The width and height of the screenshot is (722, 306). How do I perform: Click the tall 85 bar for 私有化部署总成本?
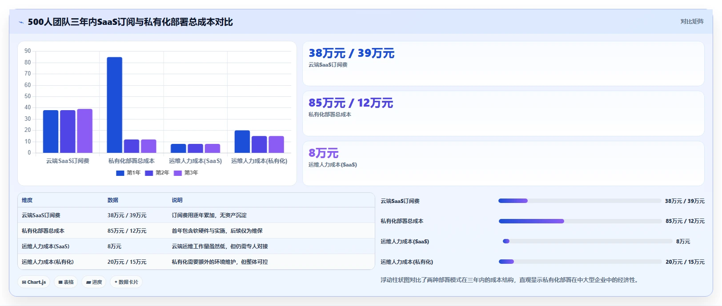tap(114, 105)
